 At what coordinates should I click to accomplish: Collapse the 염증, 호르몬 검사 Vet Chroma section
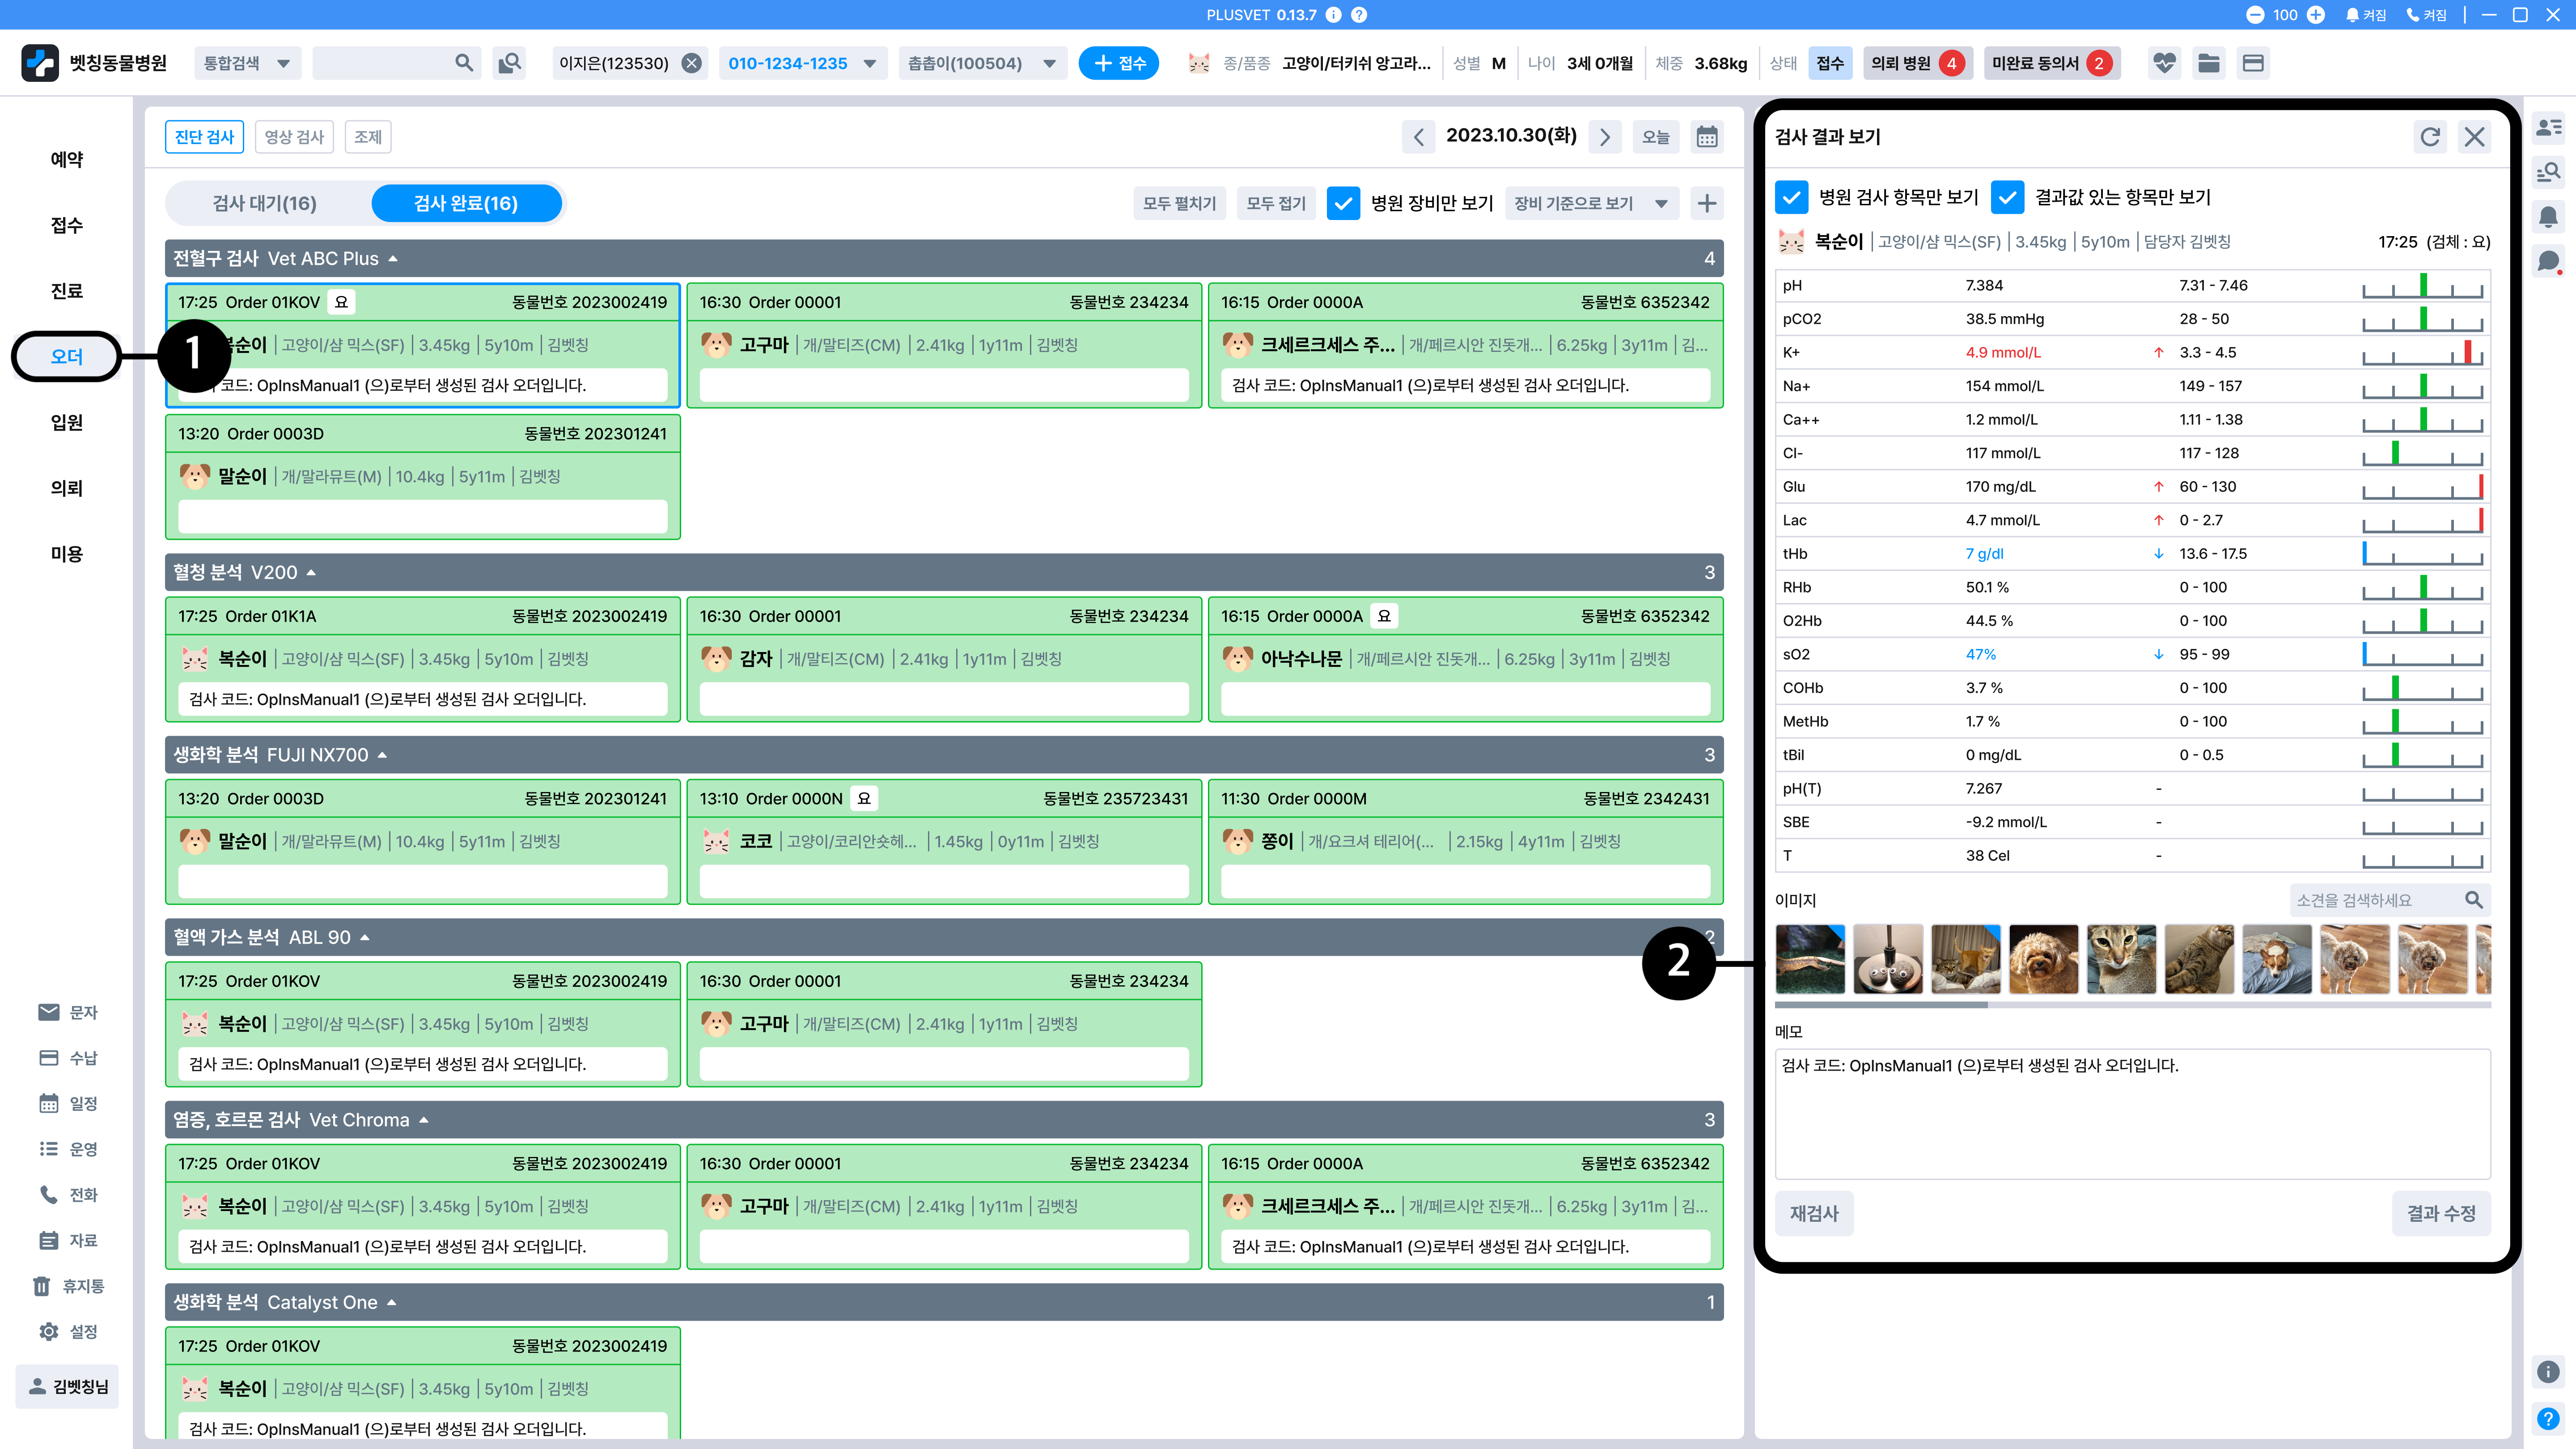coord(424,1119)
